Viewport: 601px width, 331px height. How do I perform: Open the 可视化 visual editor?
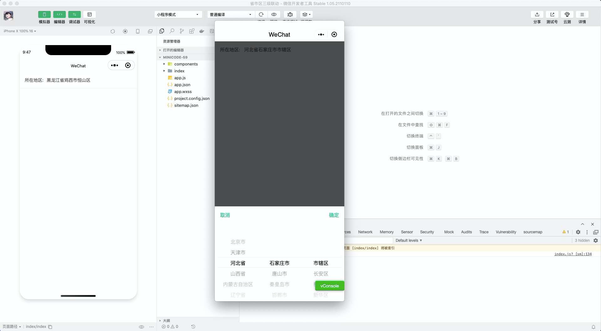coord(89,14)
